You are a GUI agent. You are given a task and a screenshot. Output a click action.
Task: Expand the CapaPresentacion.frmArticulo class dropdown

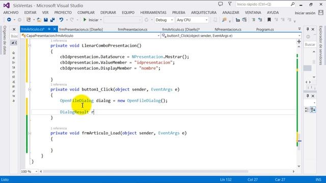[158, 36]
